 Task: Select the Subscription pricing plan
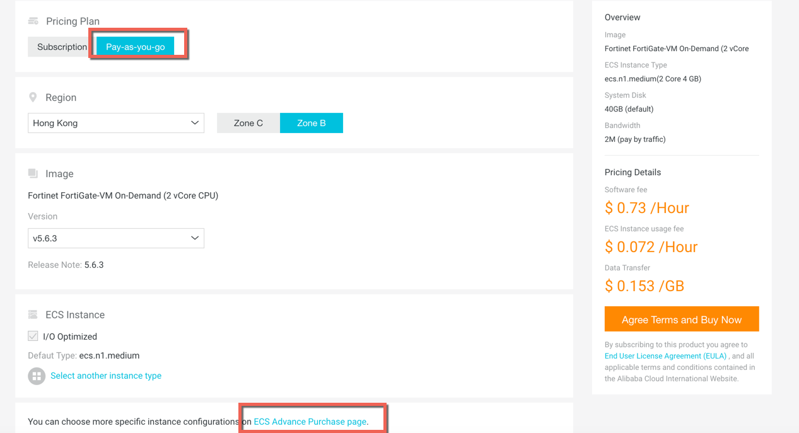(62, 47)
